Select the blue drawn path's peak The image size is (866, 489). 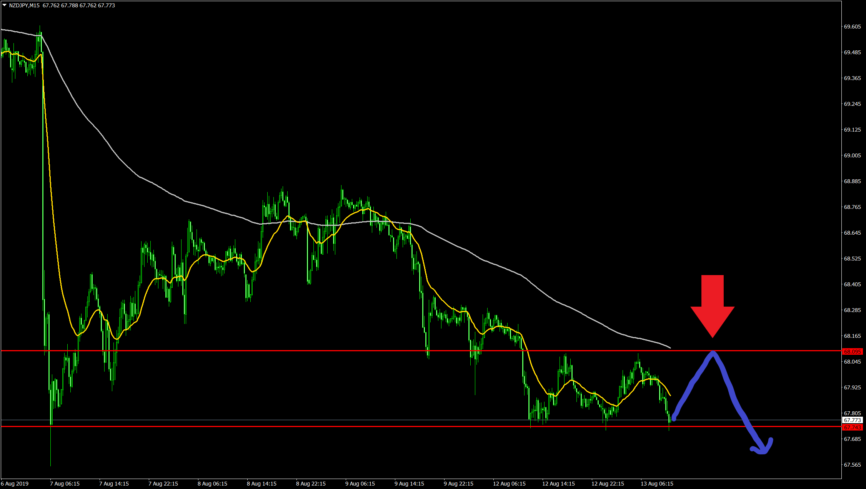click(x=713, y=353)
